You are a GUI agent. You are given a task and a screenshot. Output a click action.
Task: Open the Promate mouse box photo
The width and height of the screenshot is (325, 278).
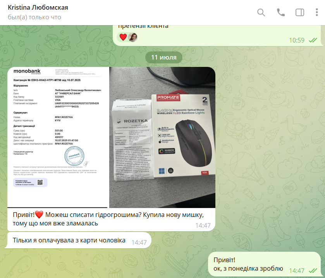tap(162, 137)
